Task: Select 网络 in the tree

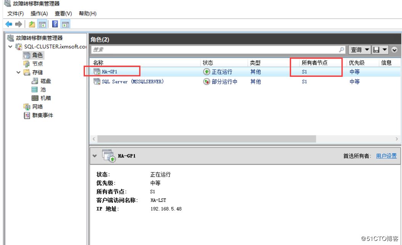Action: tap(37, 107)
